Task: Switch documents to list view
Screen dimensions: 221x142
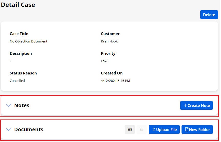Action: (142, 129)
